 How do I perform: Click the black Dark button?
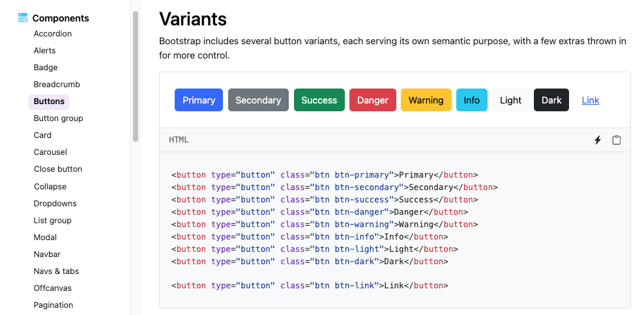tap(551, 100)
